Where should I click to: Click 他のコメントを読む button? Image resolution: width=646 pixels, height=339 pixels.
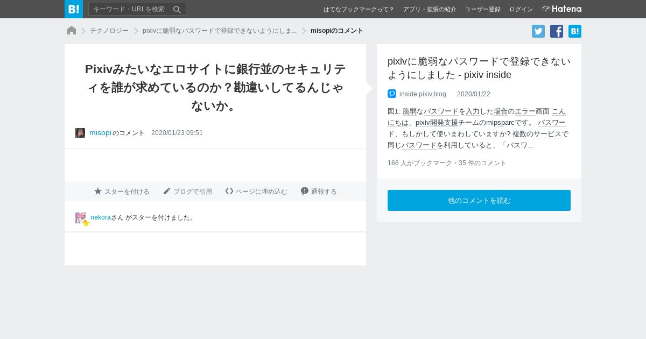(479, 201)
